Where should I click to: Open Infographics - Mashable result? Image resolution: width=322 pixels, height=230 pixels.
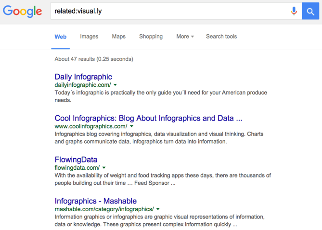tap(96, 201)
